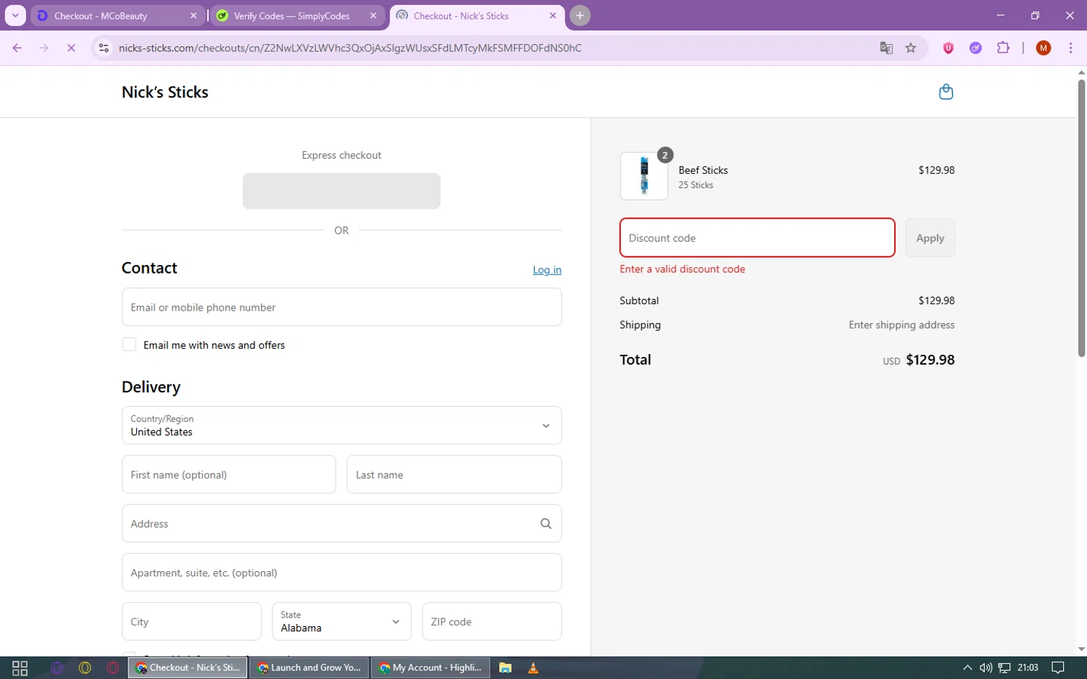Screen dimensions: 1087x679
Task: Open the notification center icon
Action: coord(1058,667)
